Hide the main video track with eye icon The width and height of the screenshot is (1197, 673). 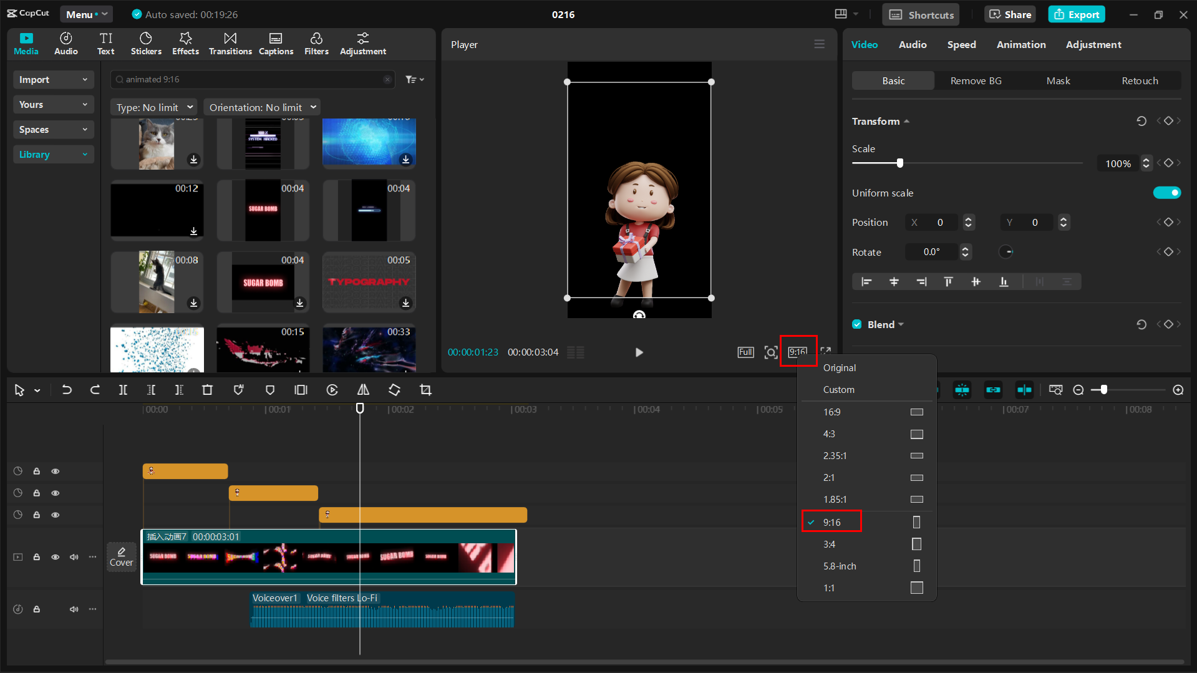pos(56,557)
